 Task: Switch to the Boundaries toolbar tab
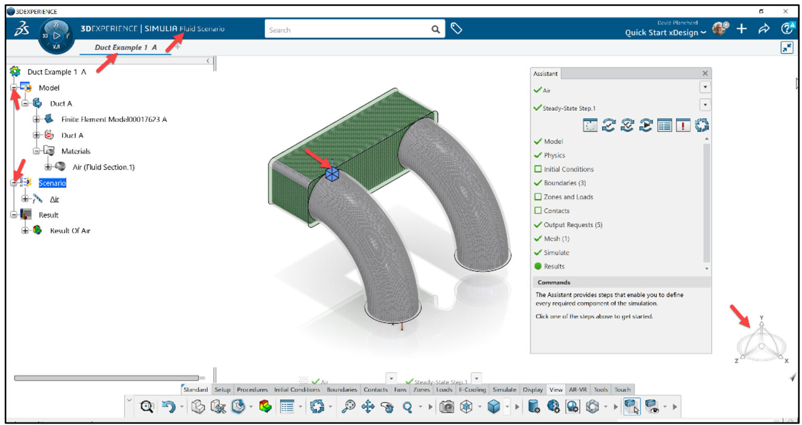(x=341, y=389)
